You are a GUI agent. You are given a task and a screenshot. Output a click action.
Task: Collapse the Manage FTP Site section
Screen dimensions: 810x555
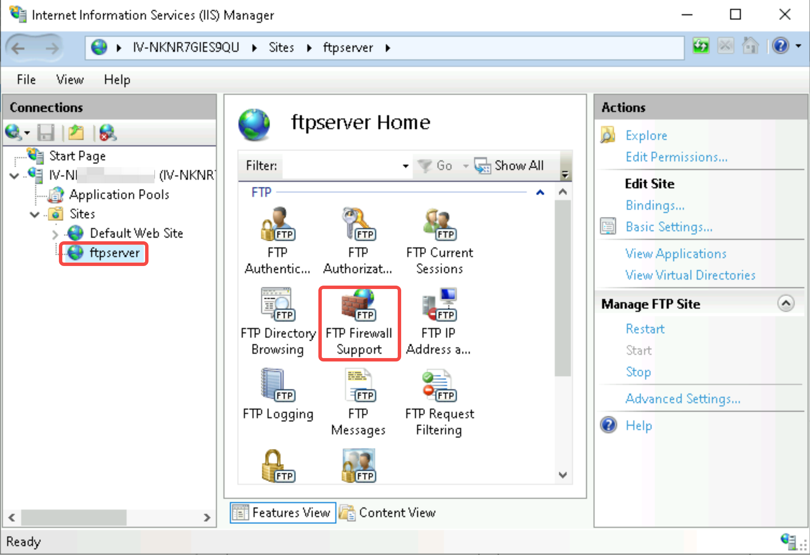[786, 304]
